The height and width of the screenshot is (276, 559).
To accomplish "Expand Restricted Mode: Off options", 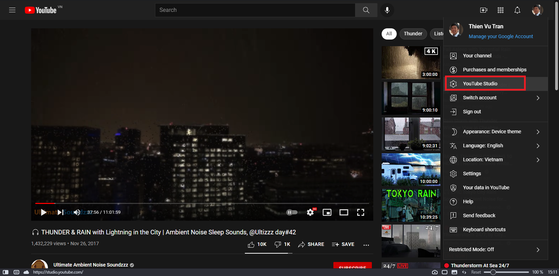I will (x=496, y=249).
